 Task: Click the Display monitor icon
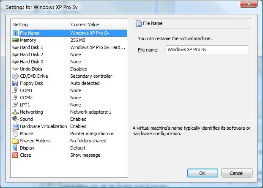click(x=15, y=148)
